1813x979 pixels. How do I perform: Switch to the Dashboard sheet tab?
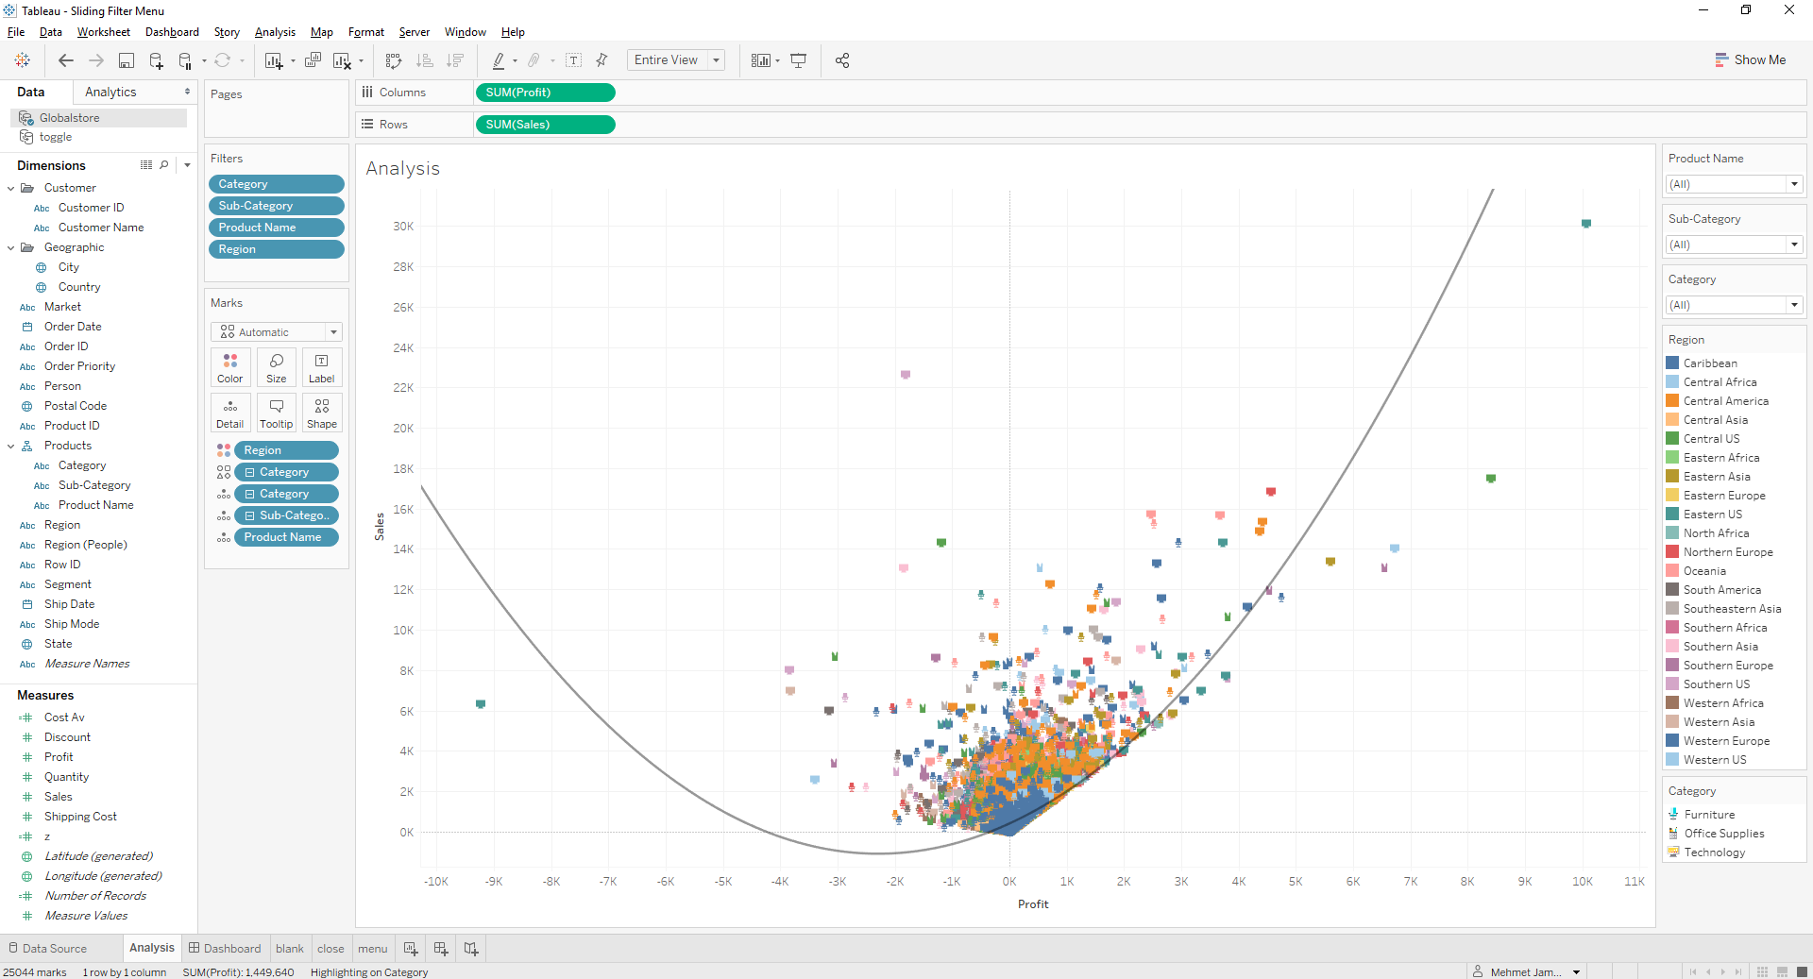(x=225, y=949)
